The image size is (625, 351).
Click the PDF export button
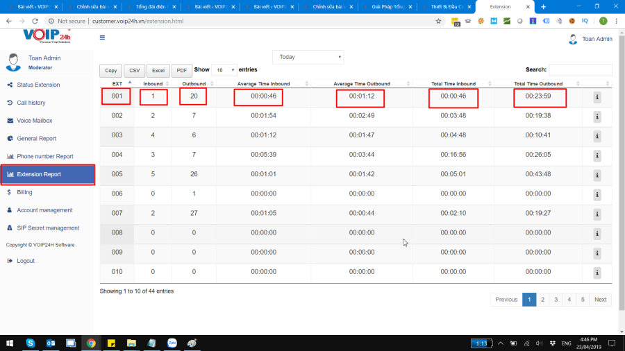click(181, 71)
